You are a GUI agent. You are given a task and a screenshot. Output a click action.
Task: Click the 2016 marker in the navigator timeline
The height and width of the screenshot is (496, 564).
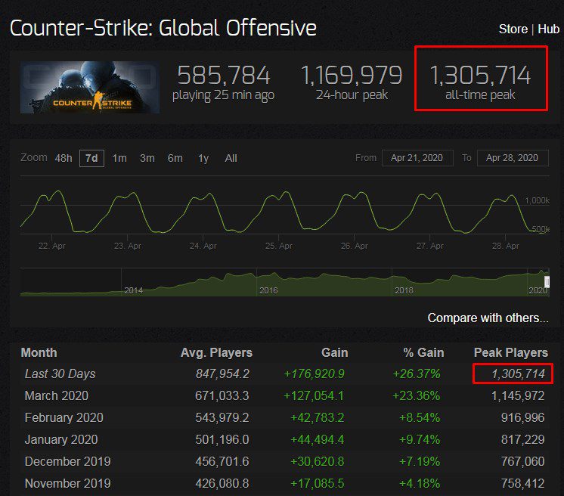268,290
